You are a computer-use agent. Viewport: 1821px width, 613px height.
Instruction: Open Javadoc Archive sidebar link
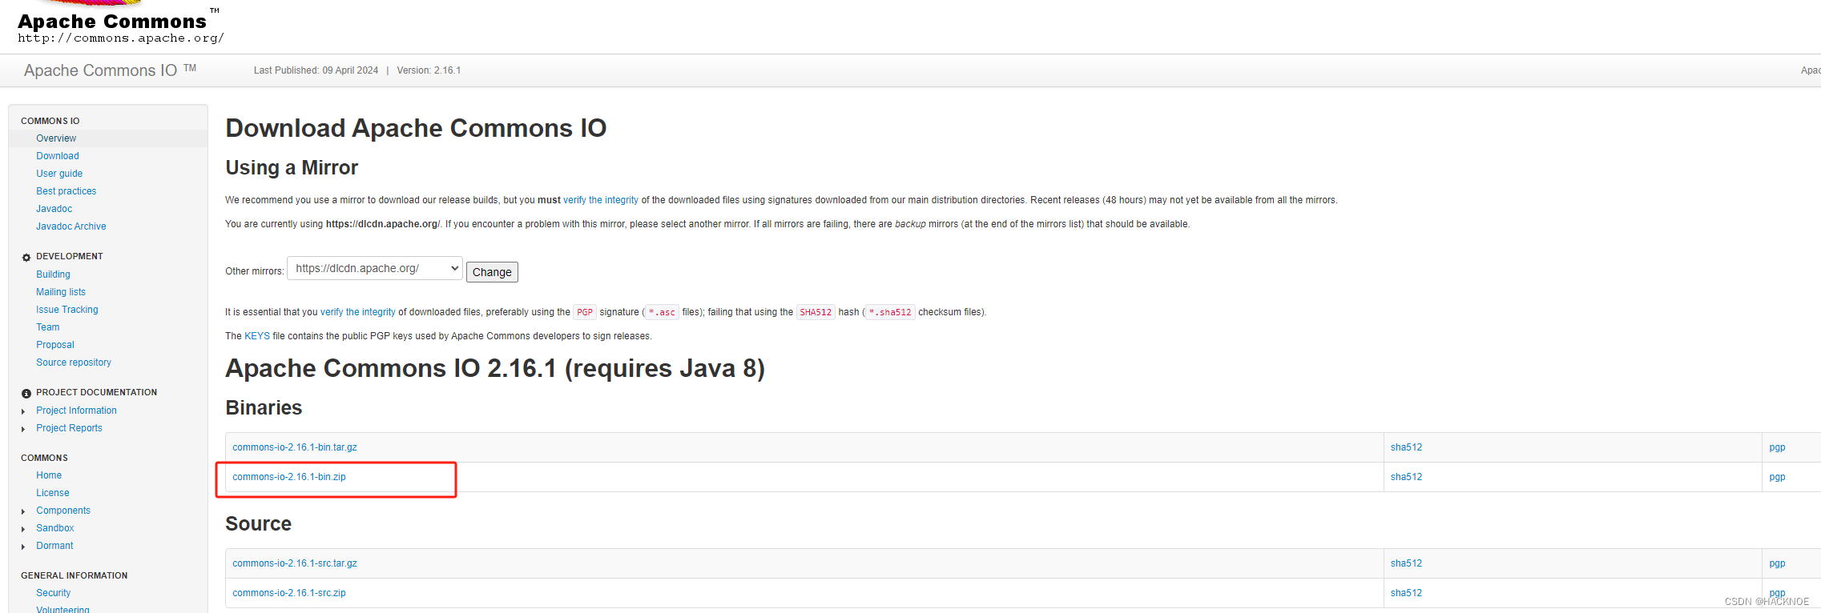point(71,226)
